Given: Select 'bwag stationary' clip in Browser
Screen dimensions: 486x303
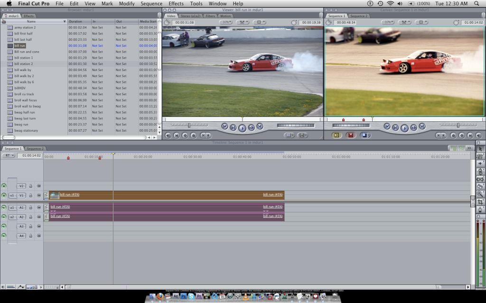Looking at the screenshot, I should click(x=26, y=131).
